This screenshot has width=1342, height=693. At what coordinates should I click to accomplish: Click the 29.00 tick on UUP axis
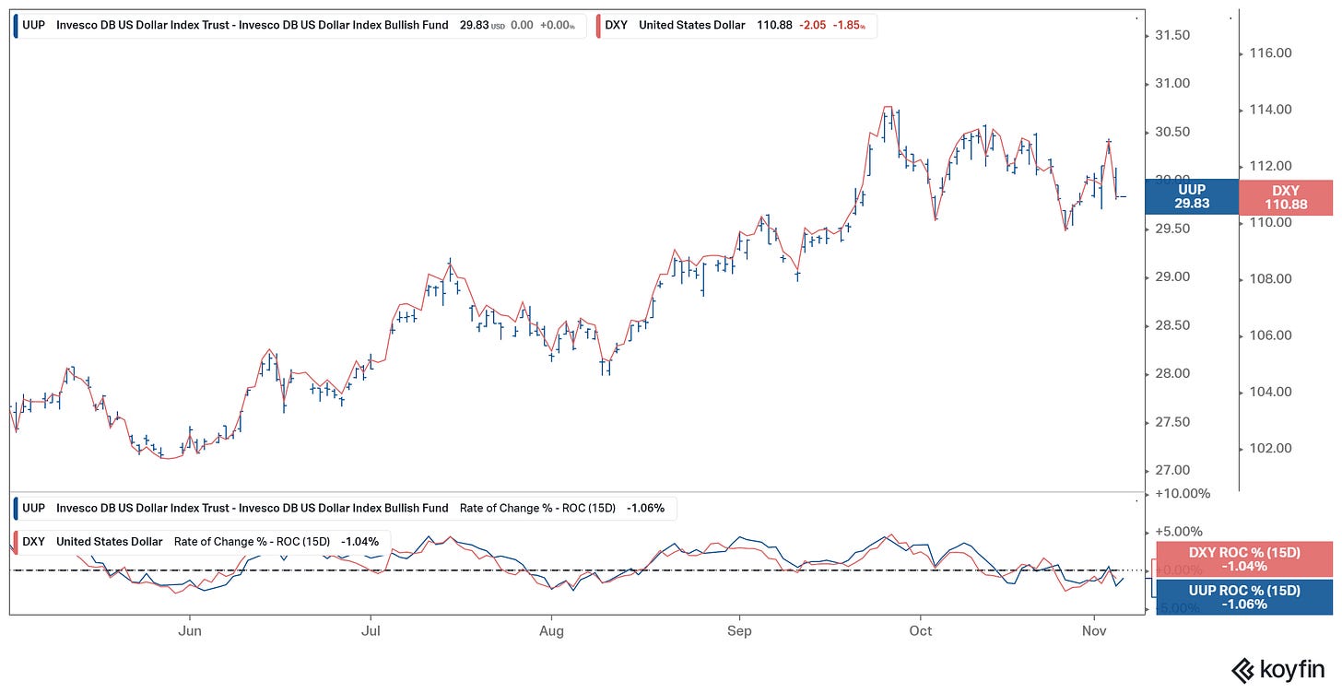(1172, 277)
